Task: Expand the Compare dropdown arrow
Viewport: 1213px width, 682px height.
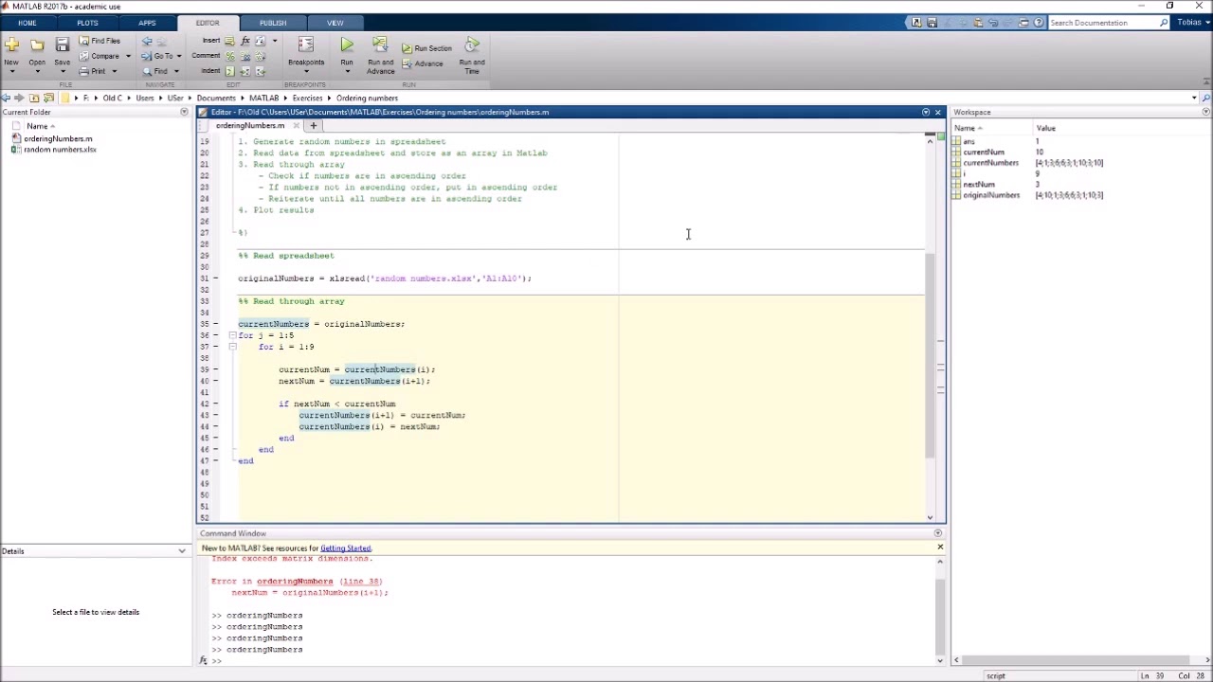Action: [128, 56]
